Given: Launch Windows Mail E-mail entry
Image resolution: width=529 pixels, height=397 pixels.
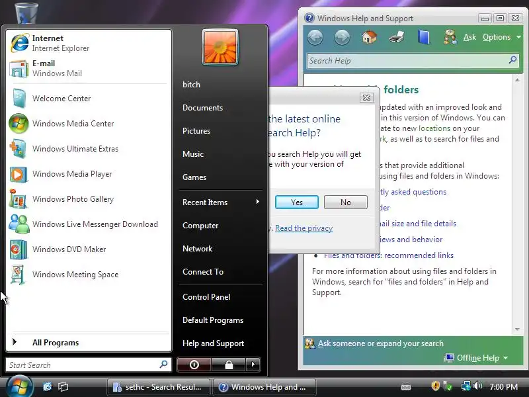Looking at the screenshot, I should 89,68.
